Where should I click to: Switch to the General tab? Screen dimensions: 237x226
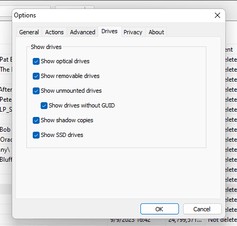point(29,32)
